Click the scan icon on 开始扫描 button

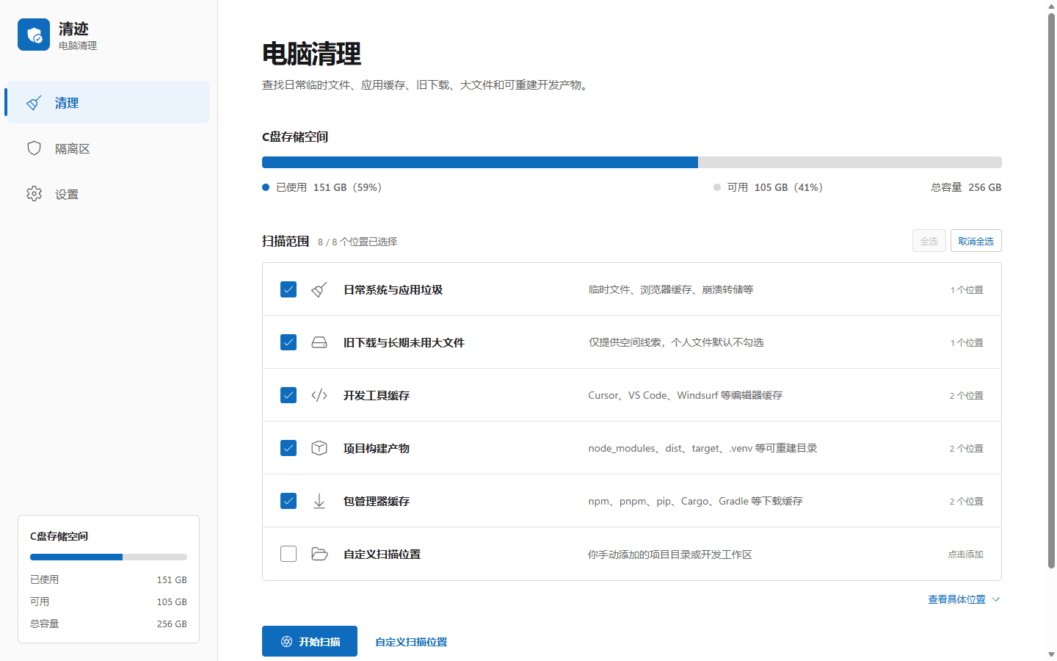click(287, 642)
